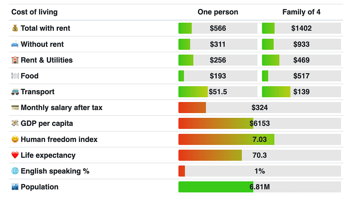The width and height of the screenshot is (351, 199).
Task: Click the Cost of living table heading
Action: point(34,12)
